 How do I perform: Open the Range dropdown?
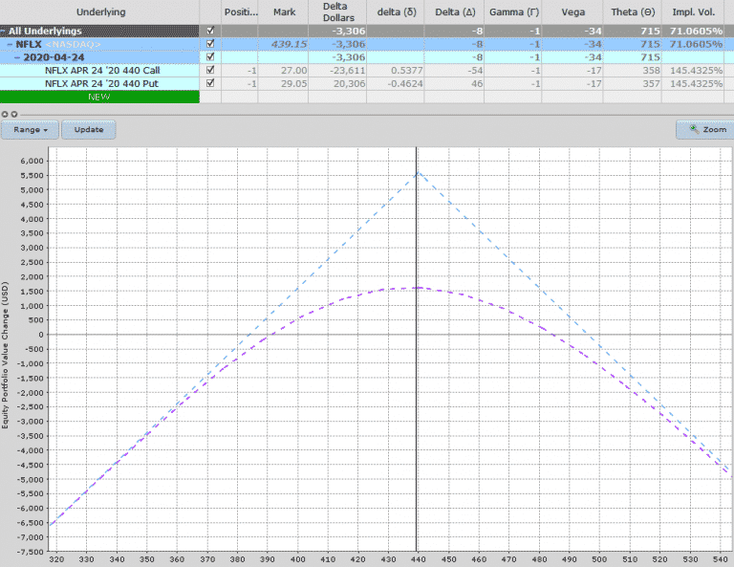tap(31, 129)
